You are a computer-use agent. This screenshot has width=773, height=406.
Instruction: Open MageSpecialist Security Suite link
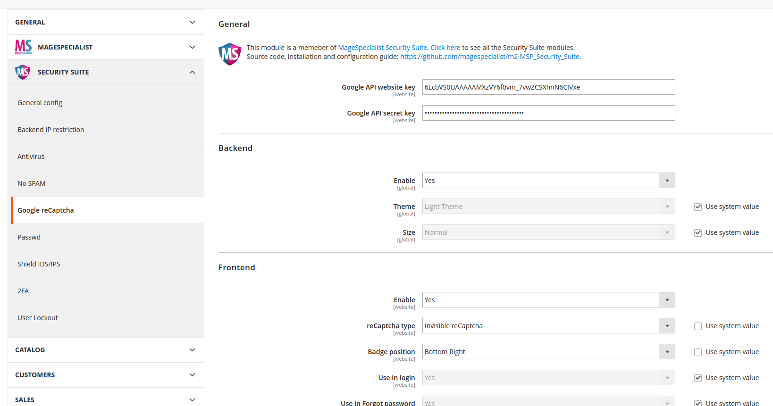pos(382,48)
